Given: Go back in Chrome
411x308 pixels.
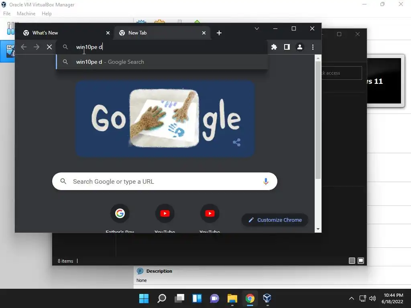Looking at the screenshot, I should pyautogui.click(x=24, y=47).
